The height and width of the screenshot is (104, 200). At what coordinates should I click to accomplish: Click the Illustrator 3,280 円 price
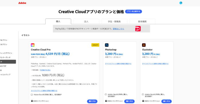151,54
